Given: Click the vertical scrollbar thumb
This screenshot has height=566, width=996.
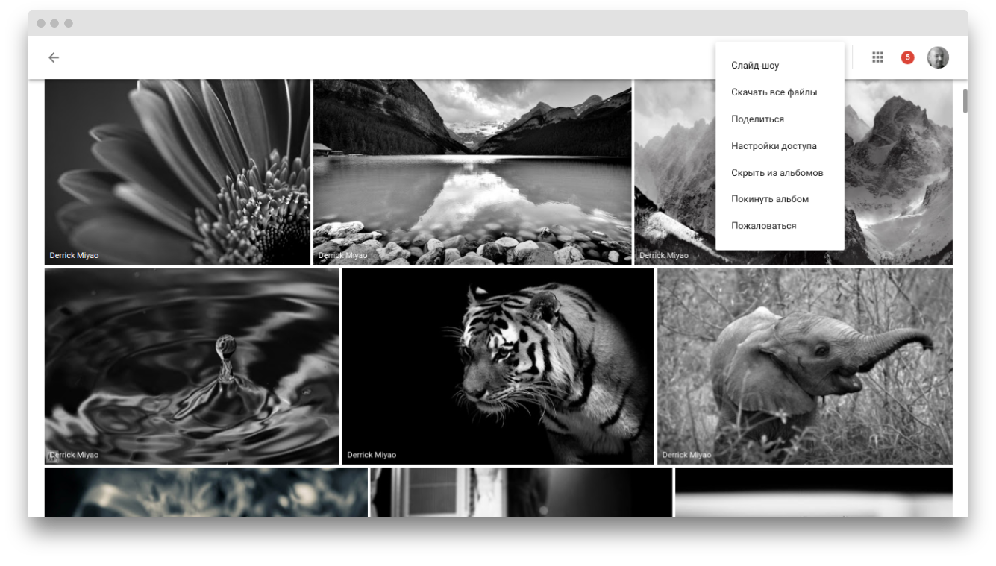Looking at the screenshot, I should pyautogui.click(x=965, y=101).
